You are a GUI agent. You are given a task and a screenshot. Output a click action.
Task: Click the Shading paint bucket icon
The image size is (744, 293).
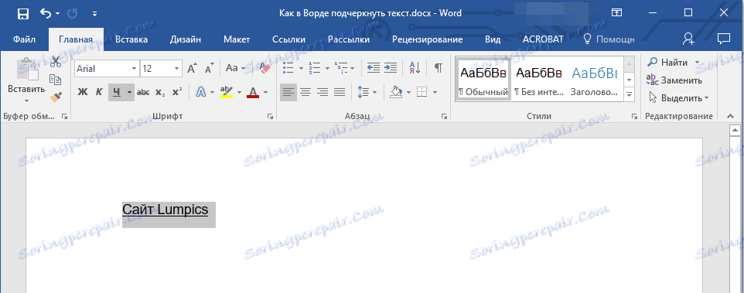click(x=396, y=93)
